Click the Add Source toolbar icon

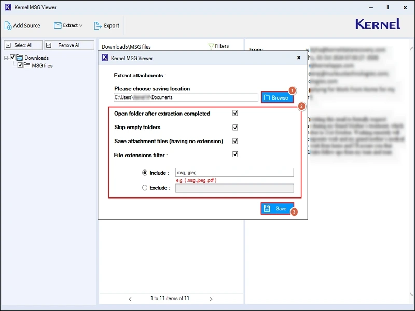click(8, 25)
